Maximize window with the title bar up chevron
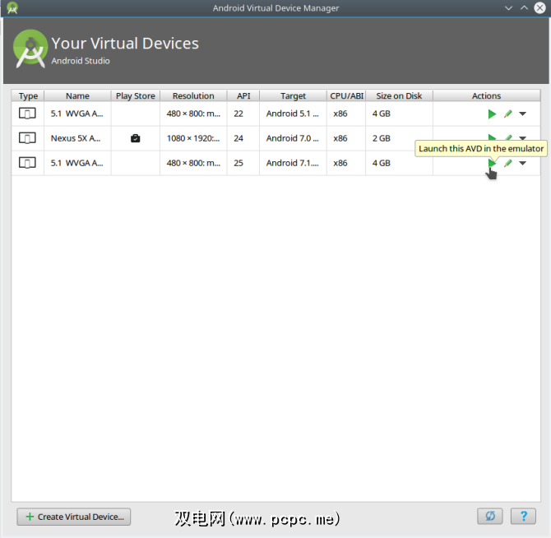This screenshot has width=551, height=538. pos(524,7)
